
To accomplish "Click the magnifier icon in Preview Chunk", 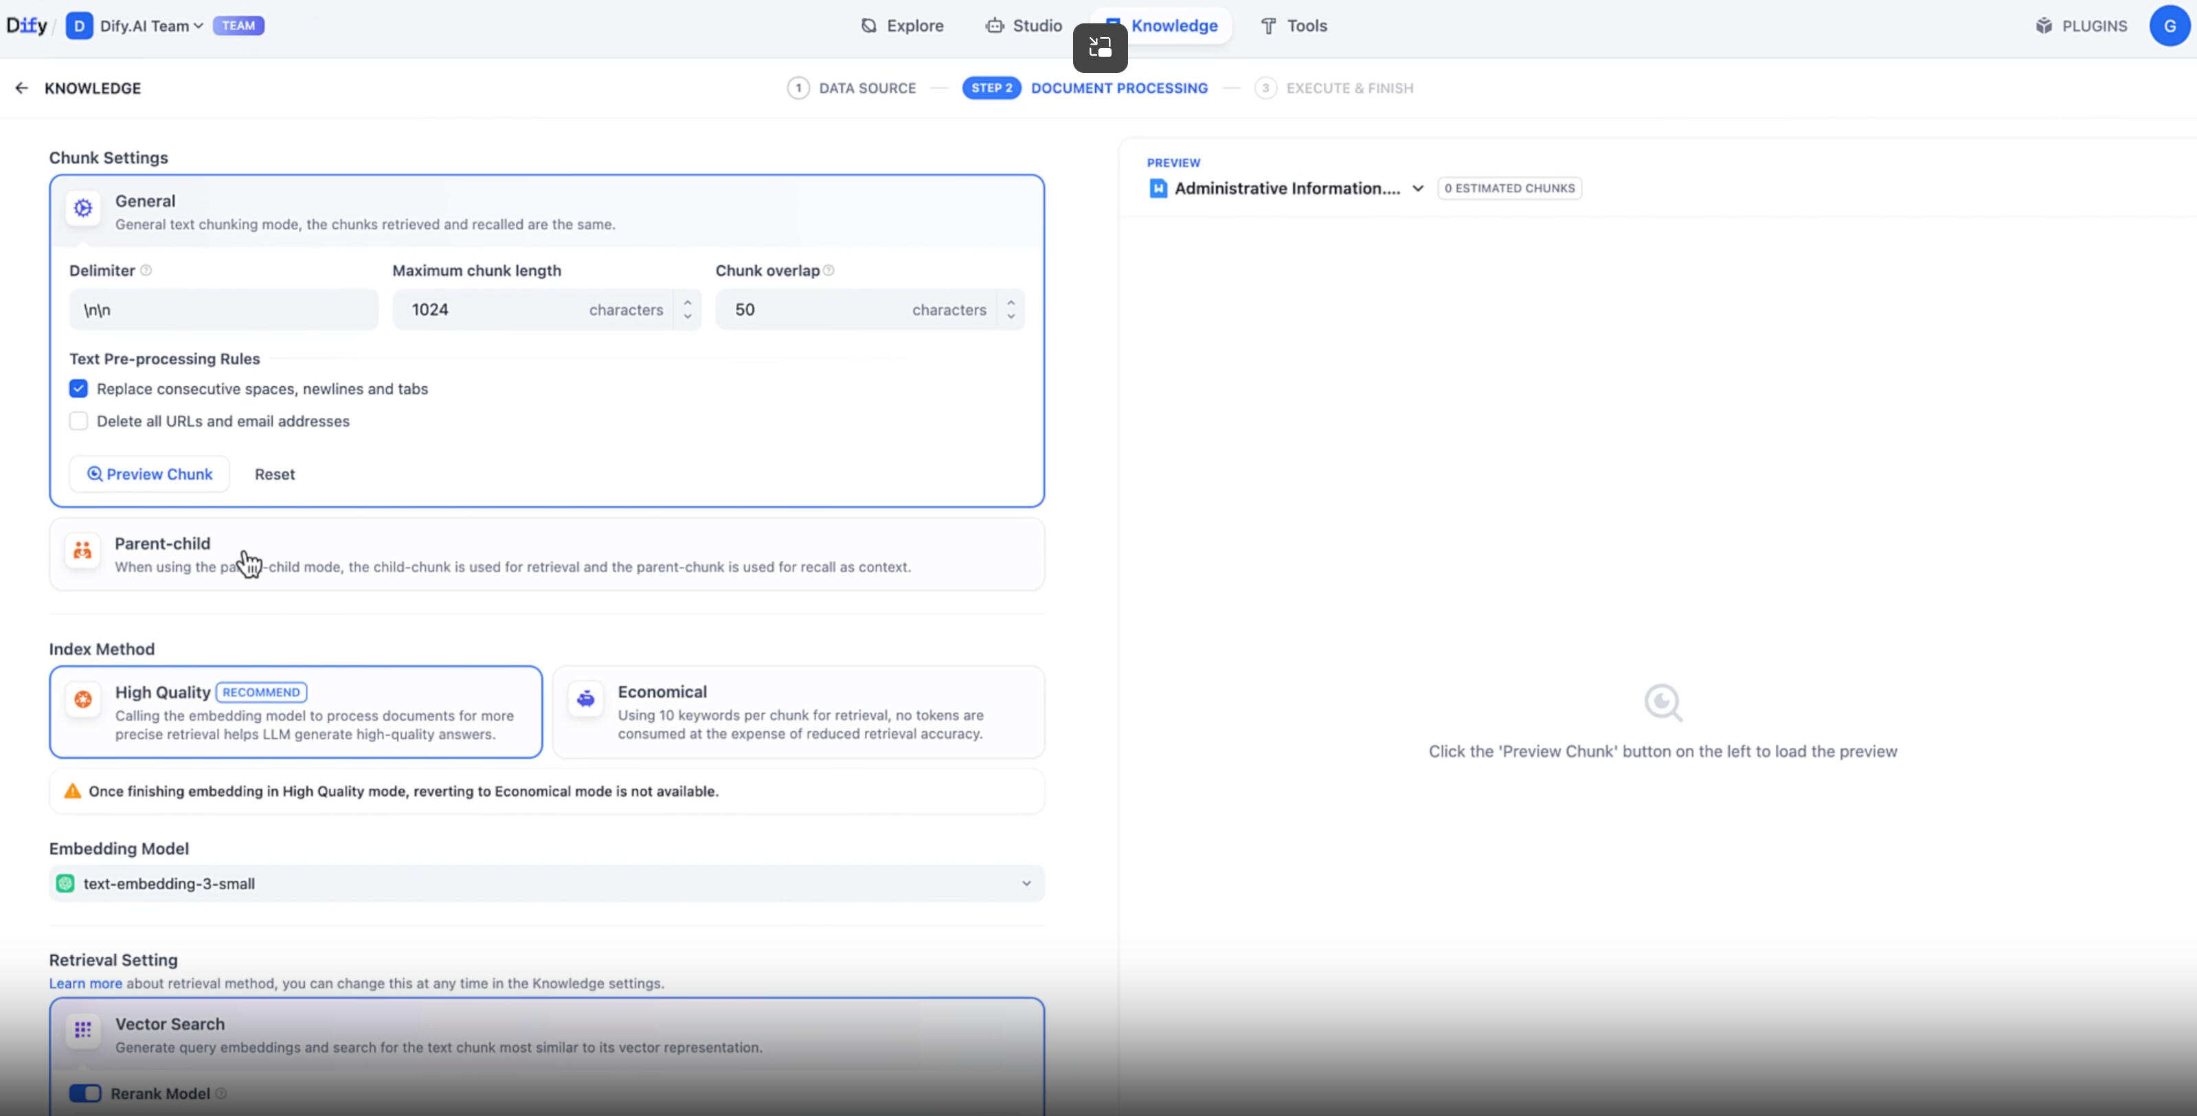I will point(94,473).
